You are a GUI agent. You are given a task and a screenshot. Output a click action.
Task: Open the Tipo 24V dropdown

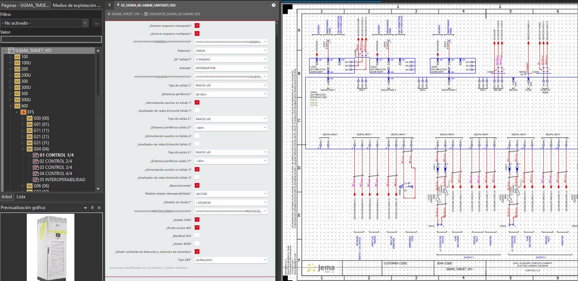[231, 260]
